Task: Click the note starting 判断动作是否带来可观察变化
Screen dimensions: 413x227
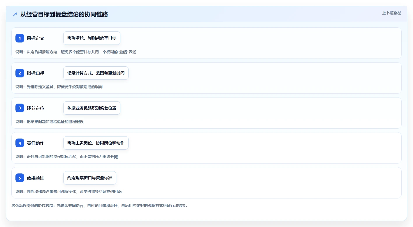Action: [68, 191]
